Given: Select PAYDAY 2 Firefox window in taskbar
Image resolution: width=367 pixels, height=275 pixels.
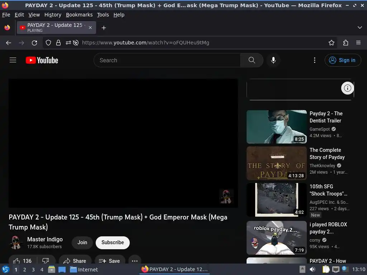Looking at the screenshot, I should click(x=175, y=269).
